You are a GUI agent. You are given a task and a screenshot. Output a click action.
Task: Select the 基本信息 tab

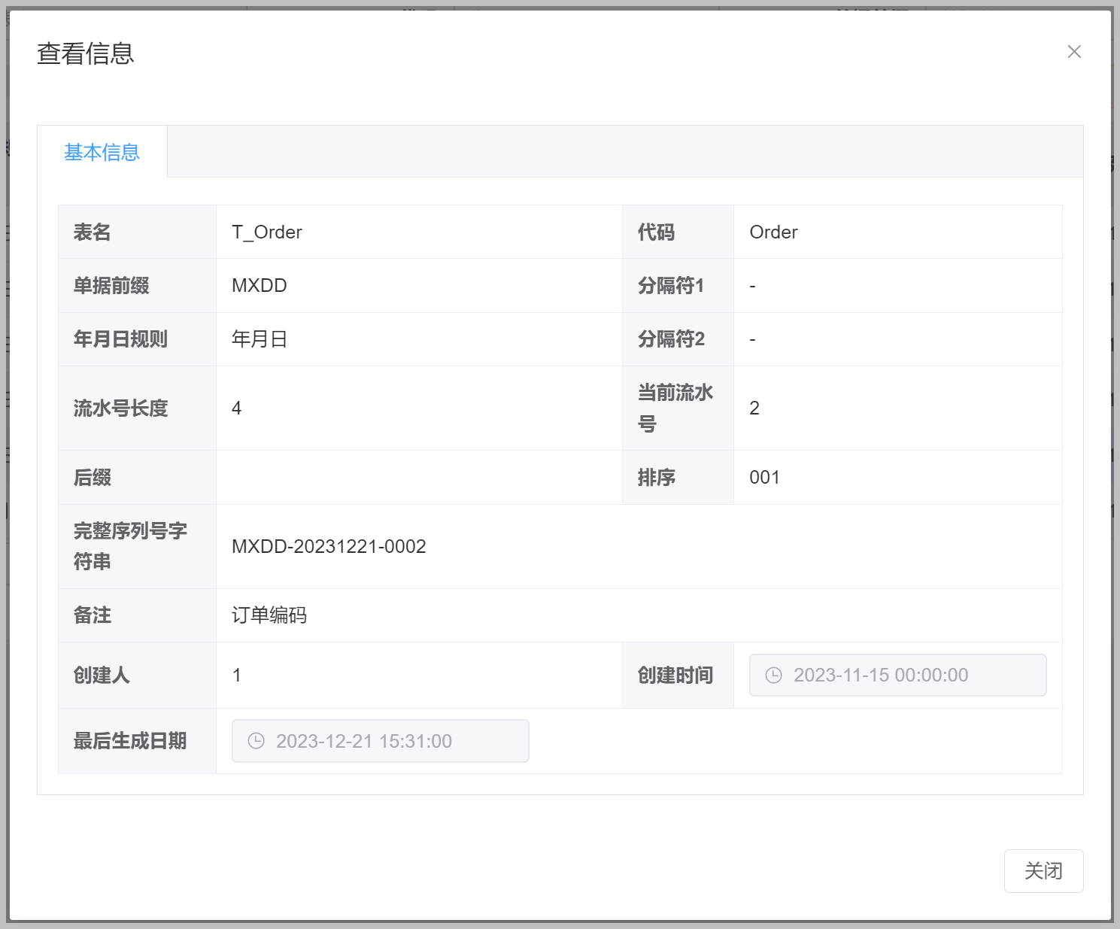102,152
